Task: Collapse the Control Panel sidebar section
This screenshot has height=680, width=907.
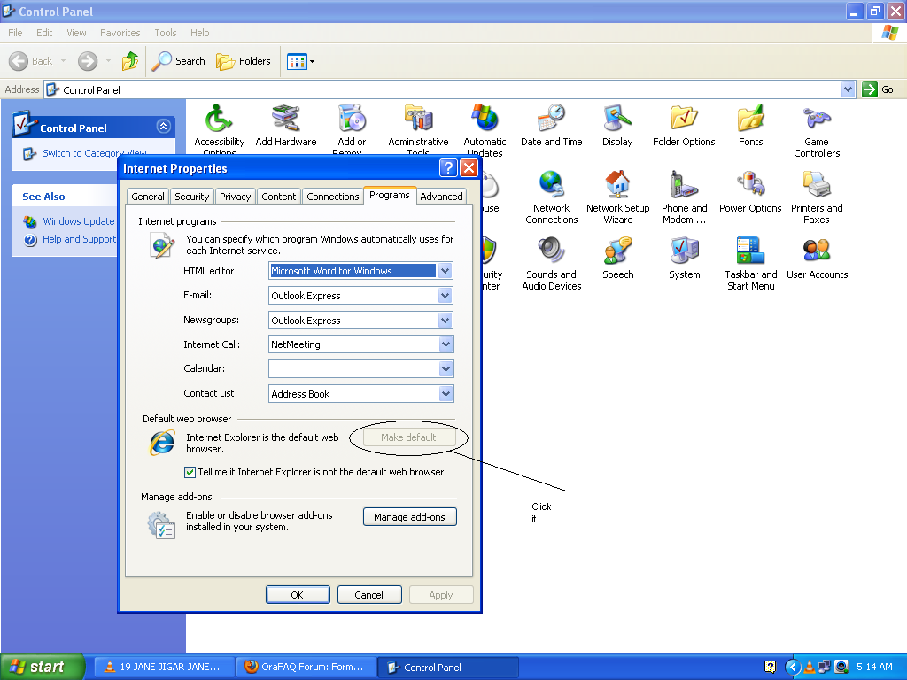Action: pos(164,127)
